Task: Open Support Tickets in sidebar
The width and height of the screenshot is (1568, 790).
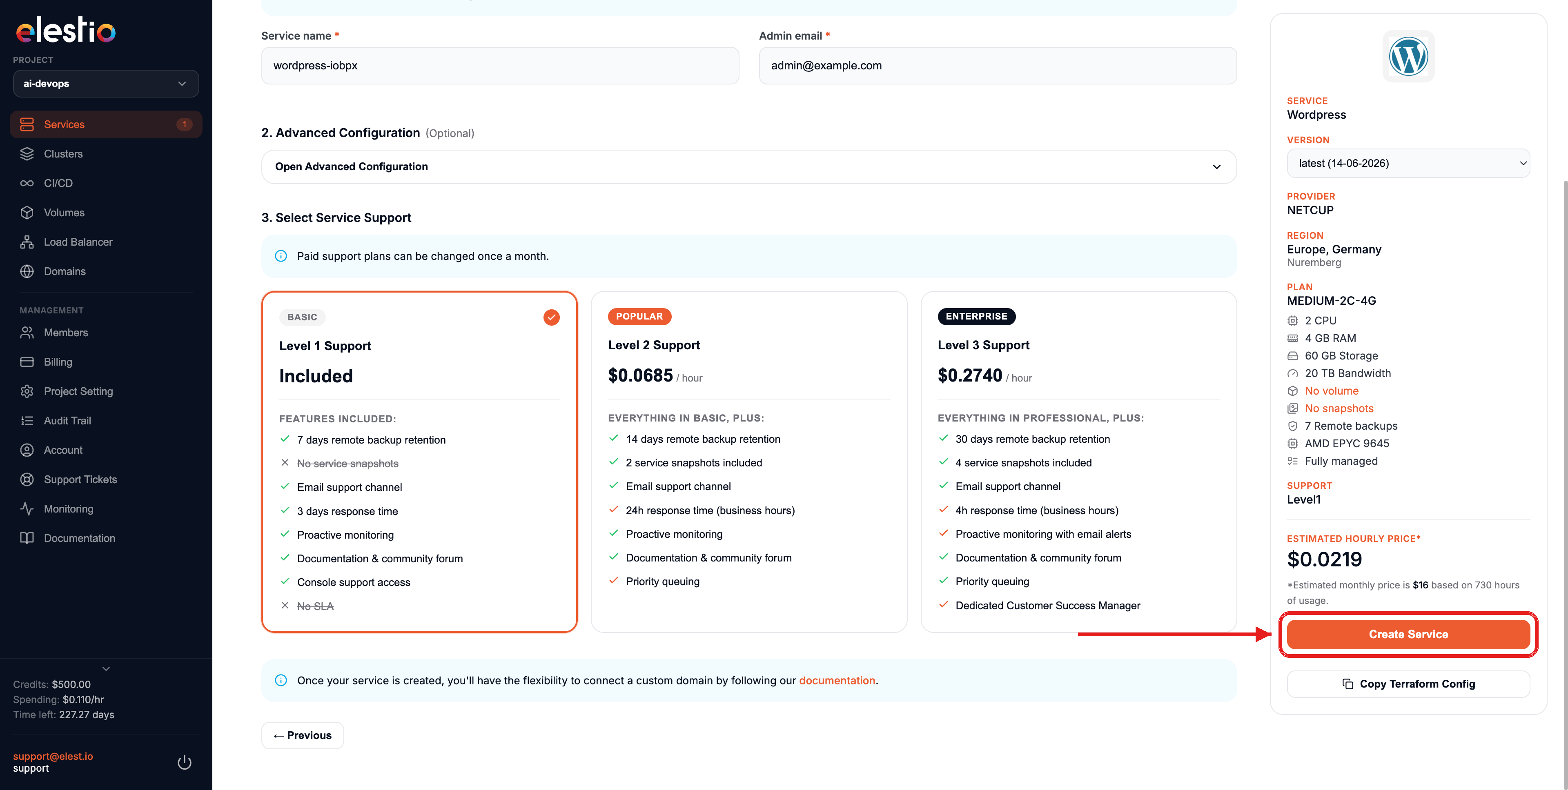Action: click(x=106, y=479)
